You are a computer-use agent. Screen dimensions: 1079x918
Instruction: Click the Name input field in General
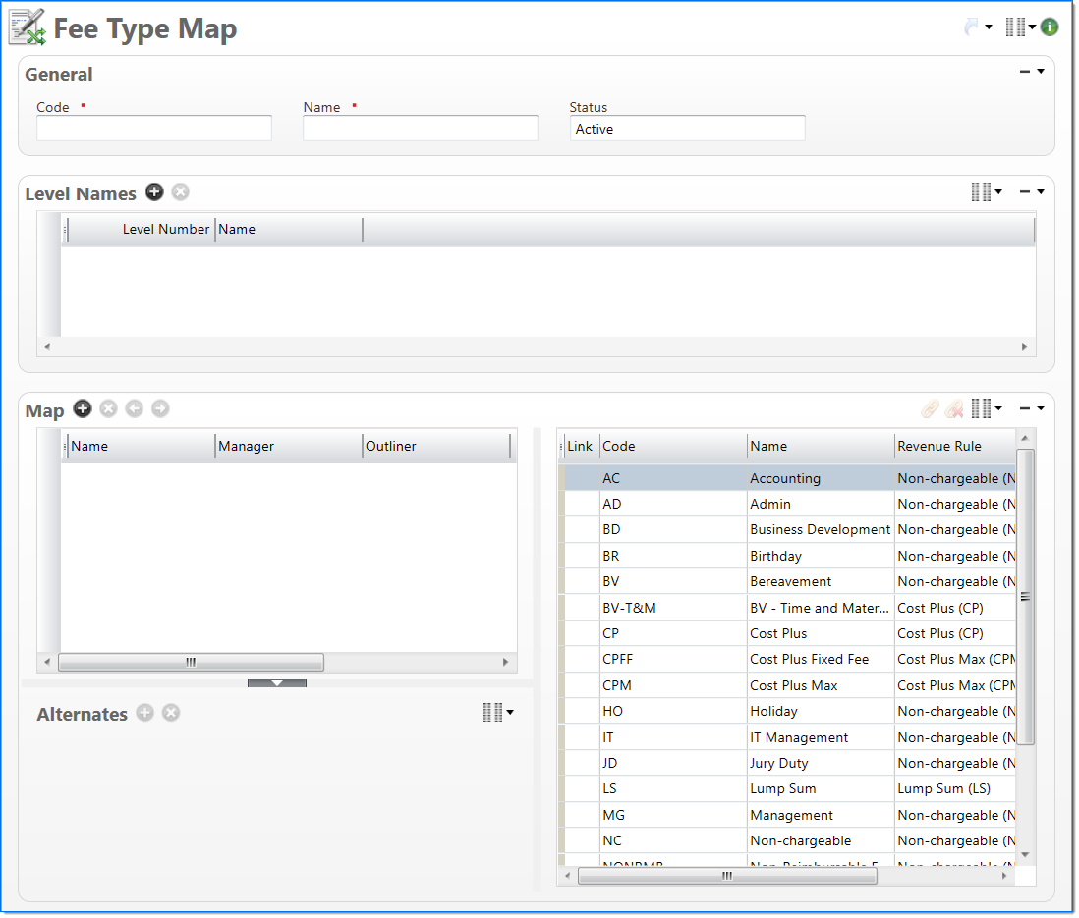[x=421, y=129]
